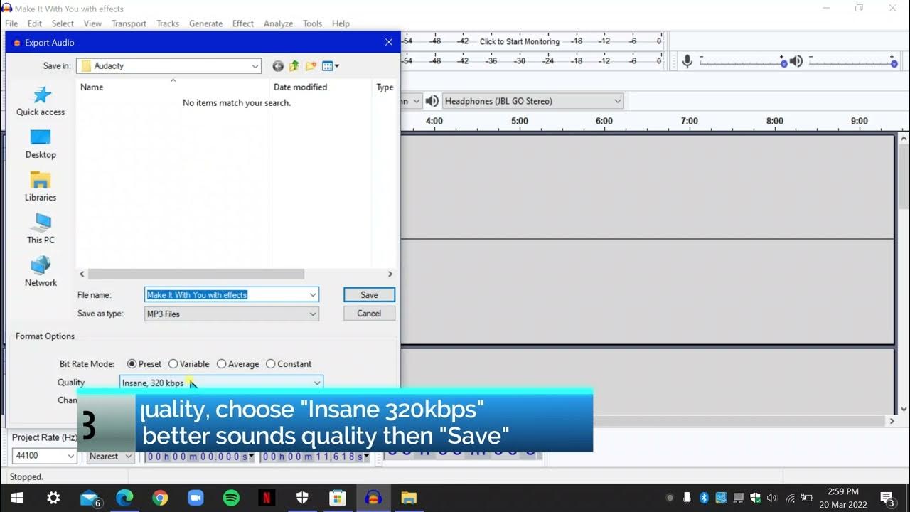Open Desktop location in places bar
This screenshot has height=512, width=910.
pyautogui.click(x=41, y=144)
